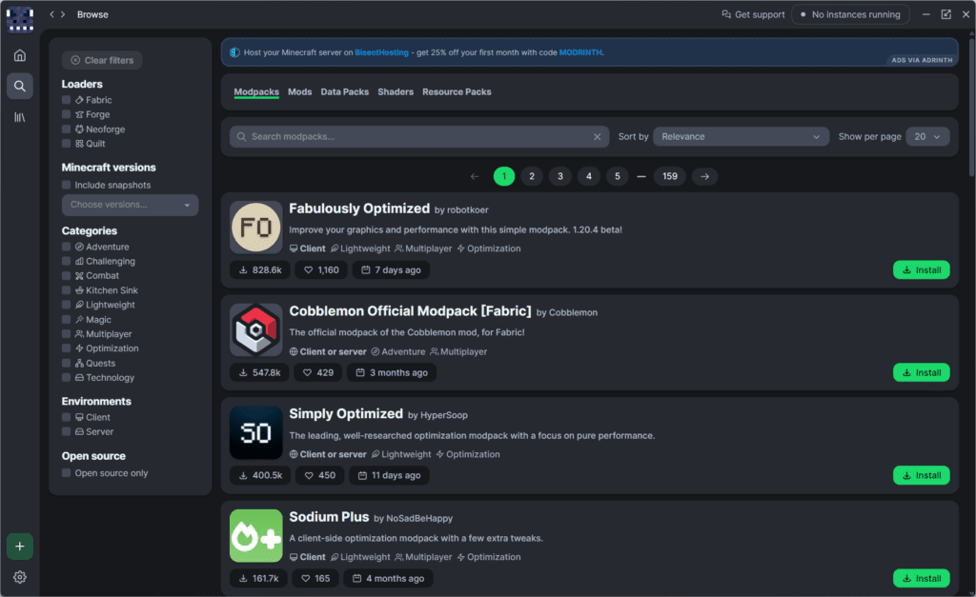Click the Get support link
Viewport: 976px width, 597px height.
(x=753, y=14)
